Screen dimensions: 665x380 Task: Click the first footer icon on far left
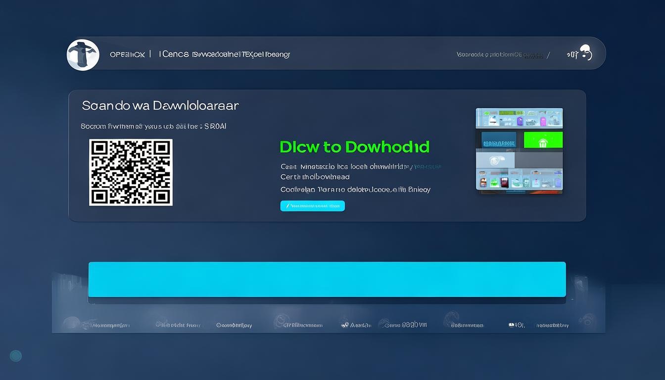(72, 324)
